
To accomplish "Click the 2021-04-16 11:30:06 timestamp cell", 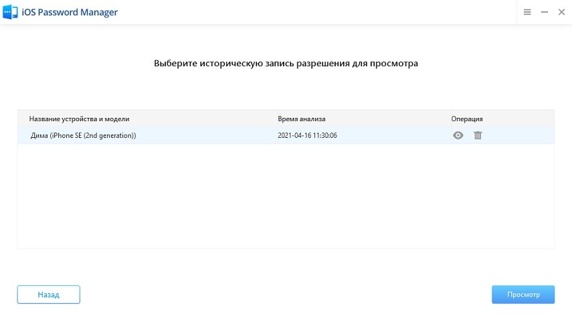I will click(x=307, y=135).
